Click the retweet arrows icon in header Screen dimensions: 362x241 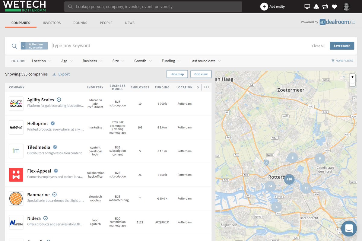pos(325,7)
